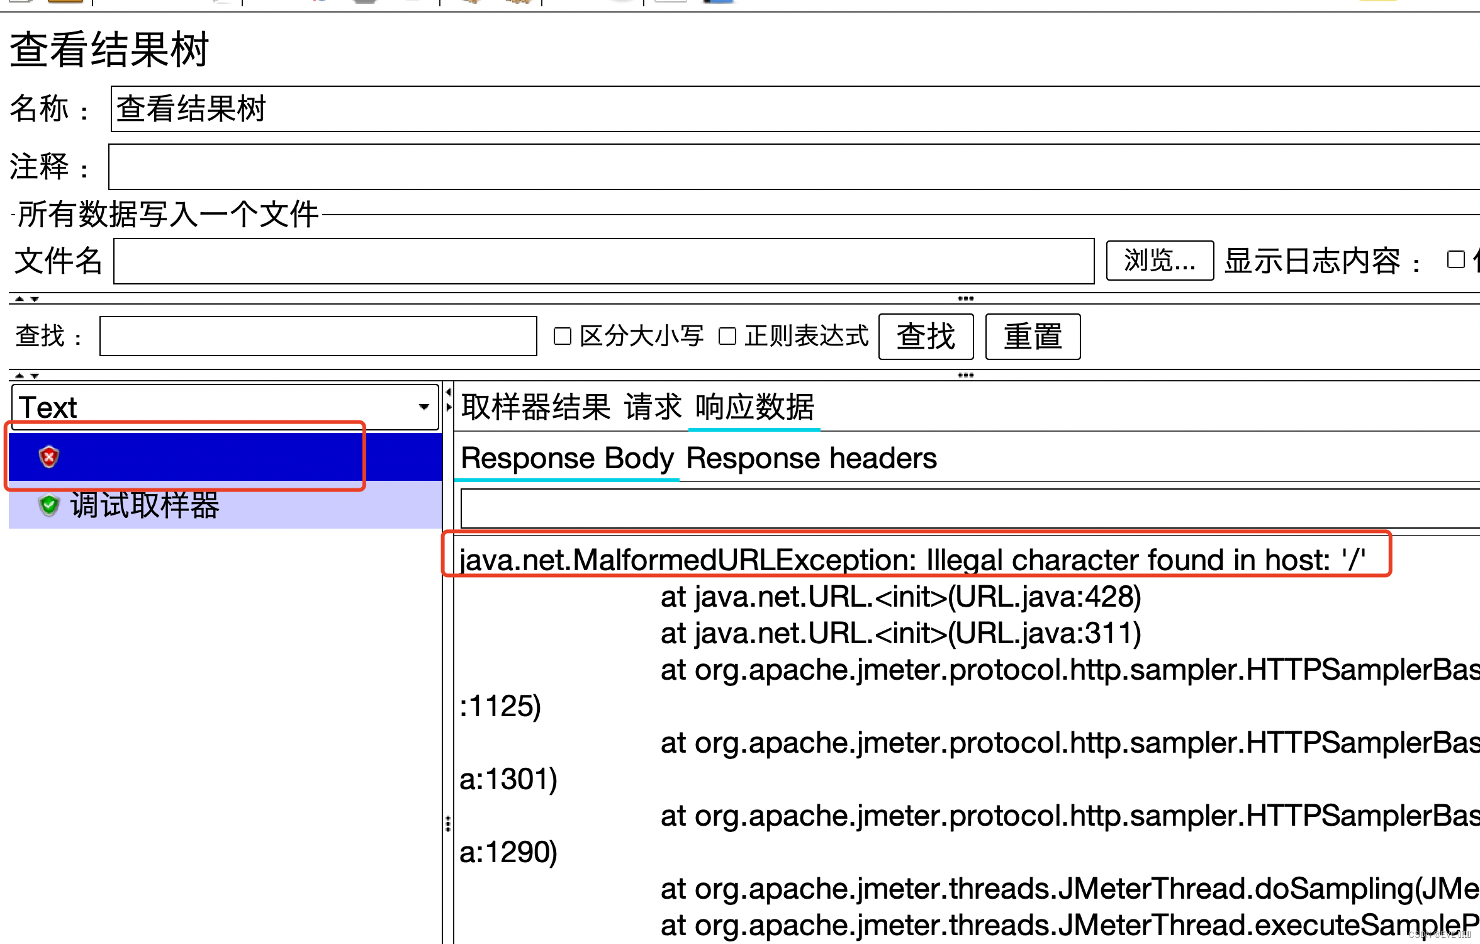Viewport: 1480px width, 944px height.
Task: Click collapse arrows above the Text dropdown
Action: [x=26, y=376]
